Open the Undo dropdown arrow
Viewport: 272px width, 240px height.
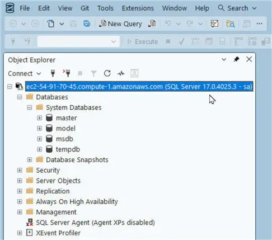179,24
